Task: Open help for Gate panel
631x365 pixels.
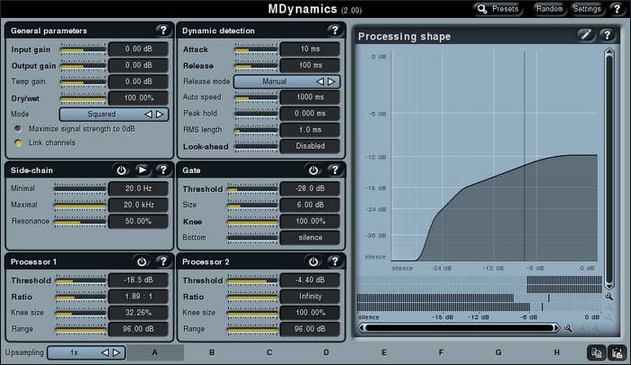Action: 334,169
